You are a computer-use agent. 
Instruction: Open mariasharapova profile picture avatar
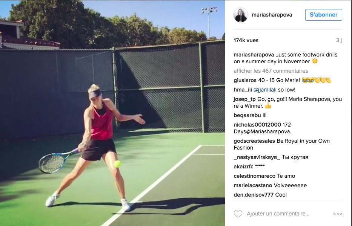pos(241,15)
